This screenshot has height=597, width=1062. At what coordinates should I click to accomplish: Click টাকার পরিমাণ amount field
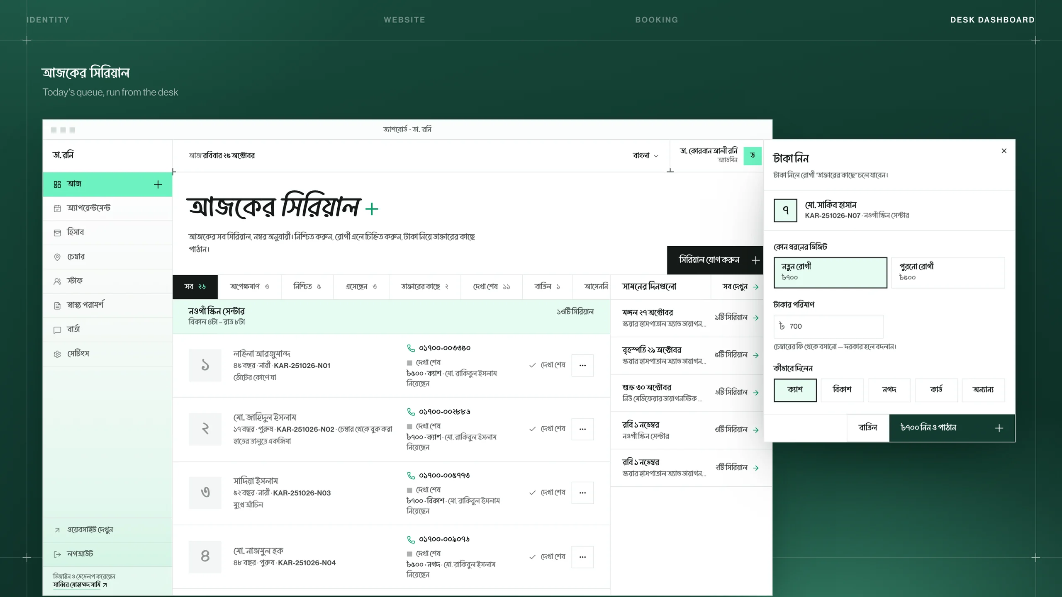(x=828, y=326)
